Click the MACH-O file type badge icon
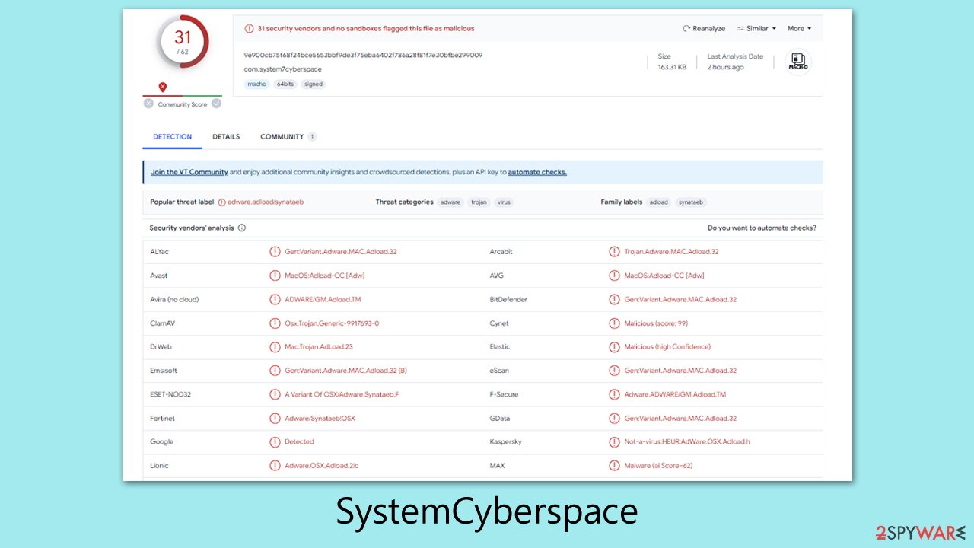This screenshot has width=974, height=548. coord(797,62)
